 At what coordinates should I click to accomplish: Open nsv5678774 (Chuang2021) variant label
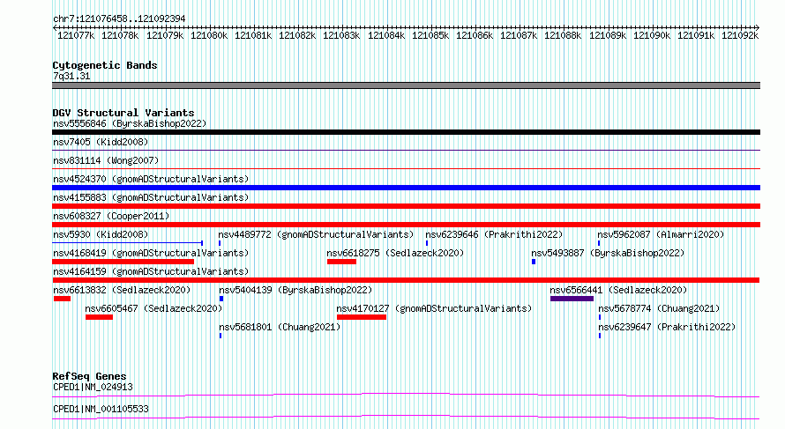click(x=659, y=308)
